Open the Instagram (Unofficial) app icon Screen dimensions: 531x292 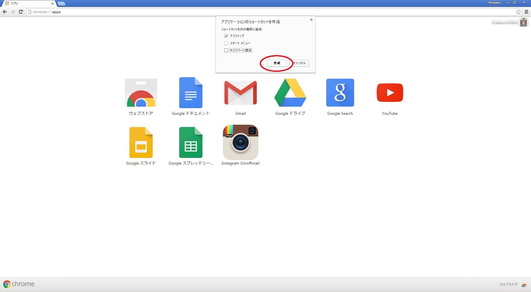[241, 142]
